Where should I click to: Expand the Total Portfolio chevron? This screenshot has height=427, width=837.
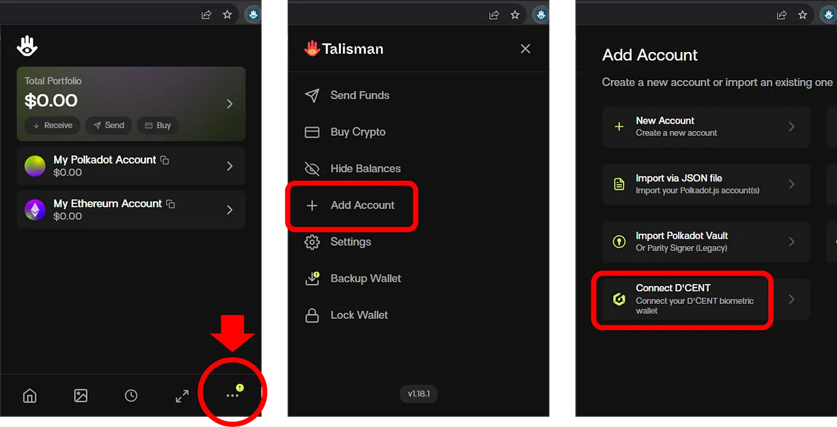tap(230, 104)
